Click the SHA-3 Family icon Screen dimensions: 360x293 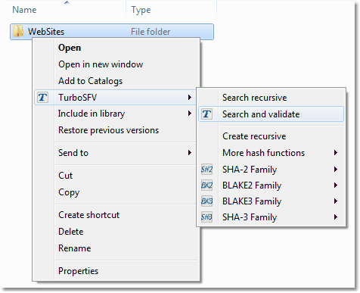pos(206,217)
